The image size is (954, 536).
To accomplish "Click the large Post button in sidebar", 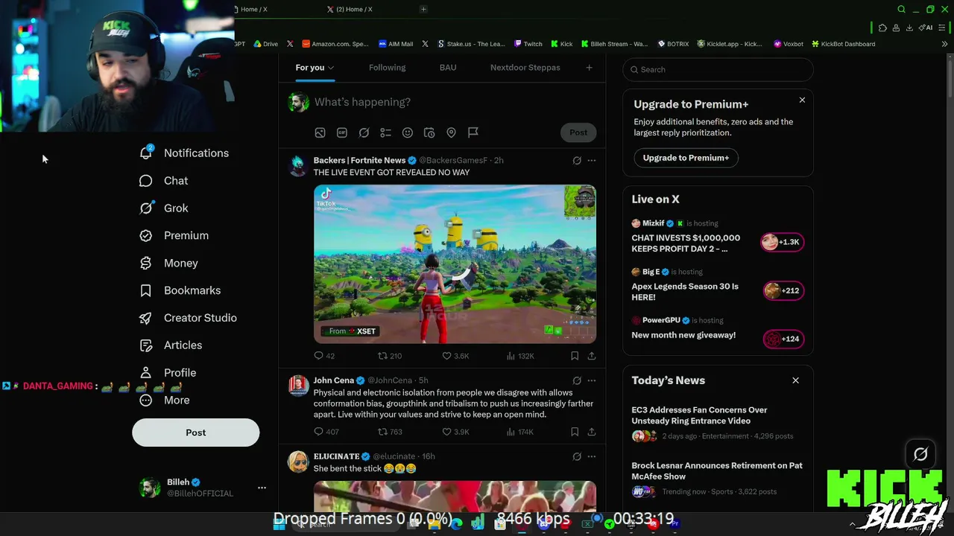I will 196,433.
